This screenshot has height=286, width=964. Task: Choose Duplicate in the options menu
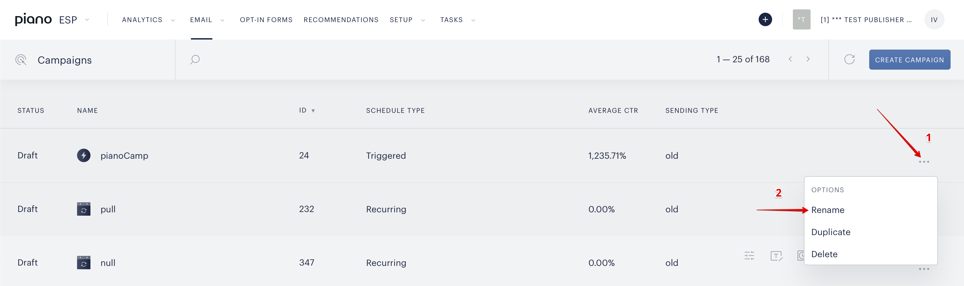click(830, 232)
